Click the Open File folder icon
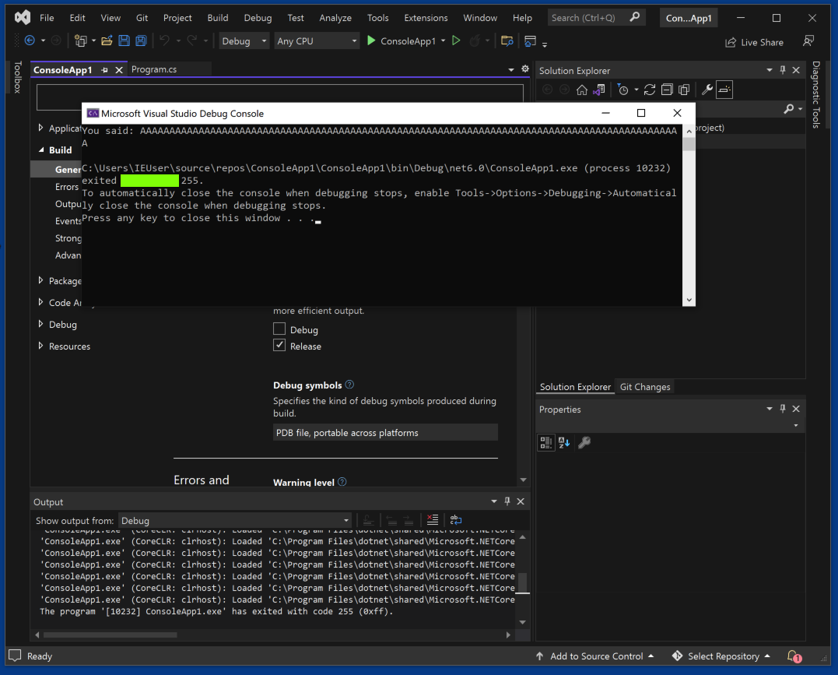 pyautogui.click(x=107, y=40)
